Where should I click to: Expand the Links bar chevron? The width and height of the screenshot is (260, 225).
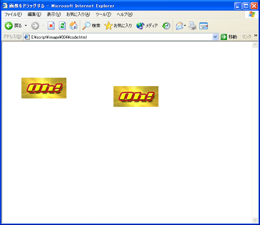[x=255, y=36]
